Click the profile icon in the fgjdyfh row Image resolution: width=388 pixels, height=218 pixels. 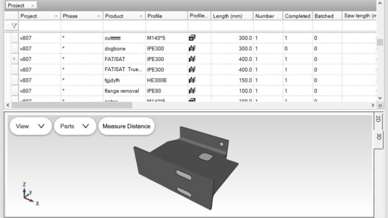[x=192, y=80]
